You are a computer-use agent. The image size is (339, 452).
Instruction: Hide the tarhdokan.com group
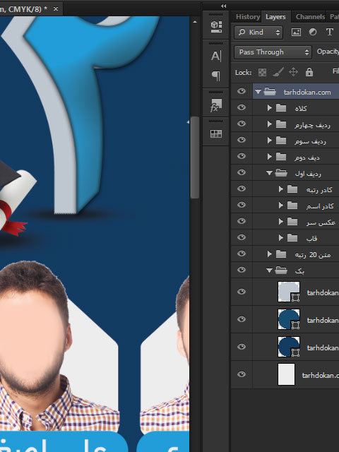tap(242, 91)
